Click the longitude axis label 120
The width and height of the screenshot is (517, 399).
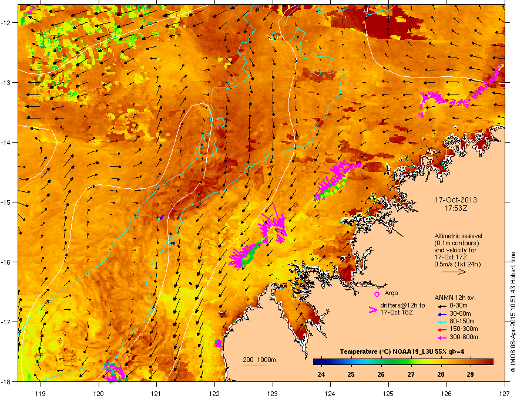coord(99,393)
